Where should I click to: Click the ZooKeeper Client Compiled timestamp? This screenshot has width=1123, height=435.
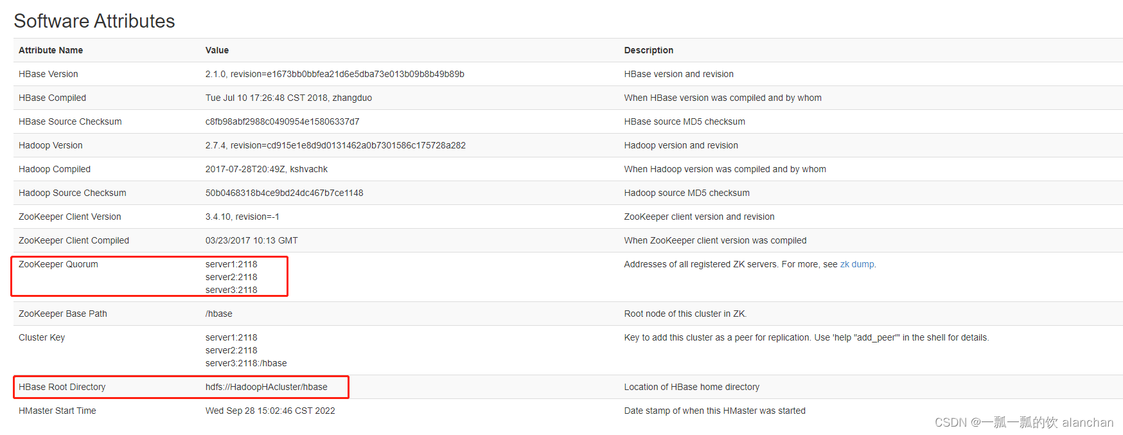[x=251, y=240]
